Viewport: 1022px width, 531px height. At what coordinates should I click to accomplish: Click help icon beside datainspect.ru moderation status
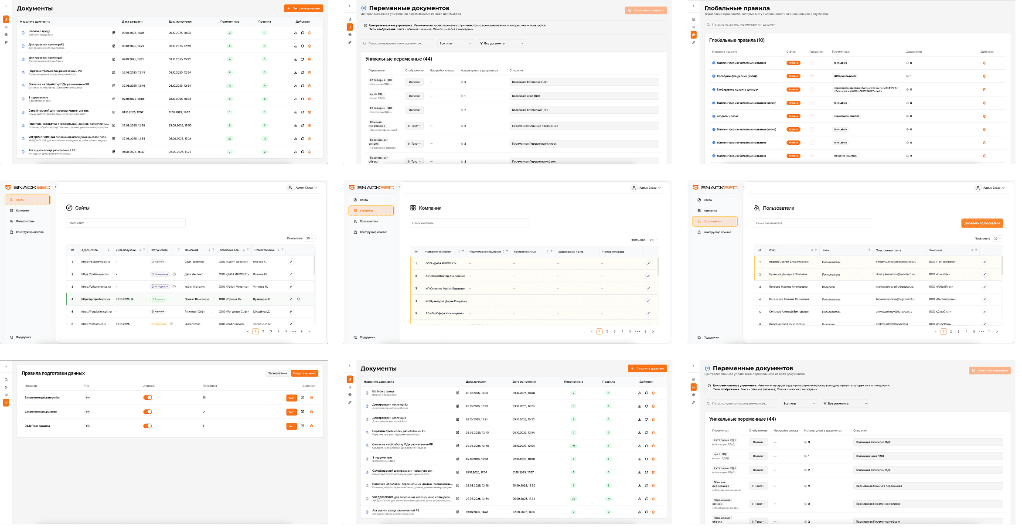click(174, 274)
